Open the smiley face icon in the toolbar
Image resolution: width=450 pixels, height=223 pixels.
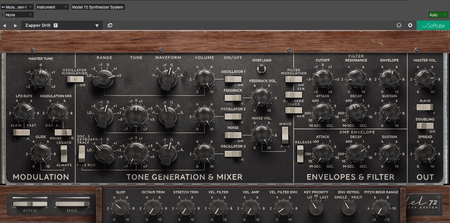399,25
